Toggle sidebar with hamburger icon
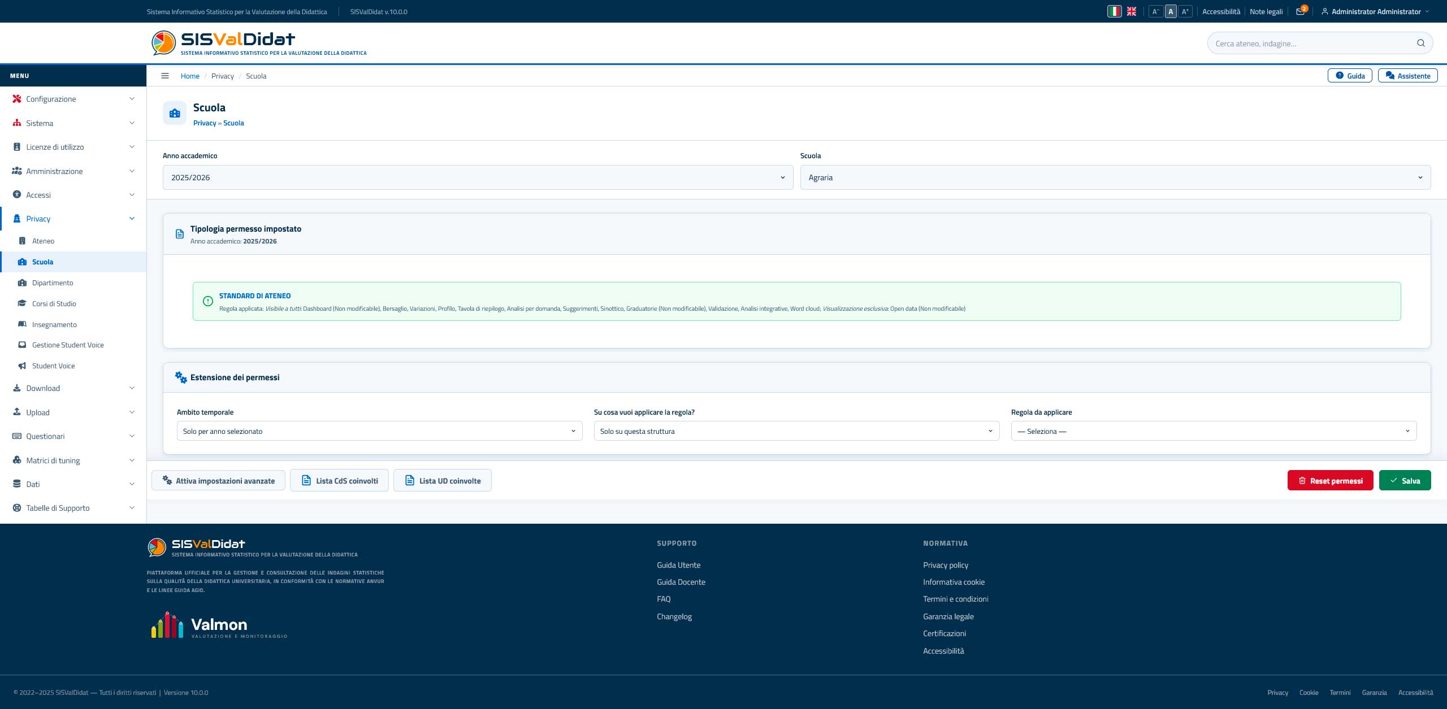 pos(165,76)
